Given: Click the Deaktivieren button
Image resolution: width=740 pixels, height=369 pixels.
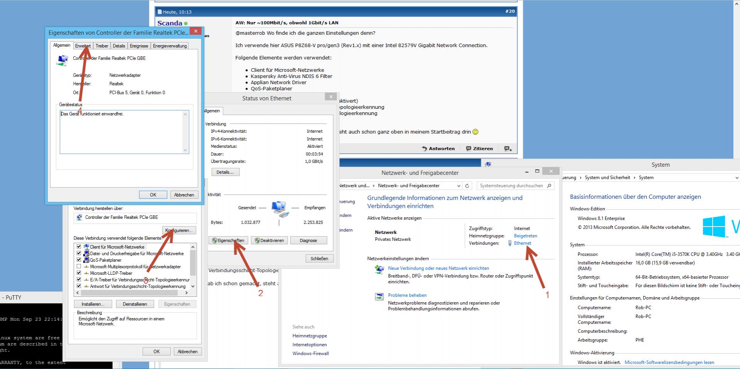Looking at the screenshot, I should [x=269, y=240].
